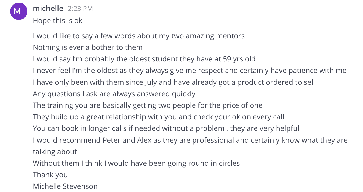Click the line mentioning since July
The height and width of the screenshot is (192, 363).
click(x=174, y=82)
